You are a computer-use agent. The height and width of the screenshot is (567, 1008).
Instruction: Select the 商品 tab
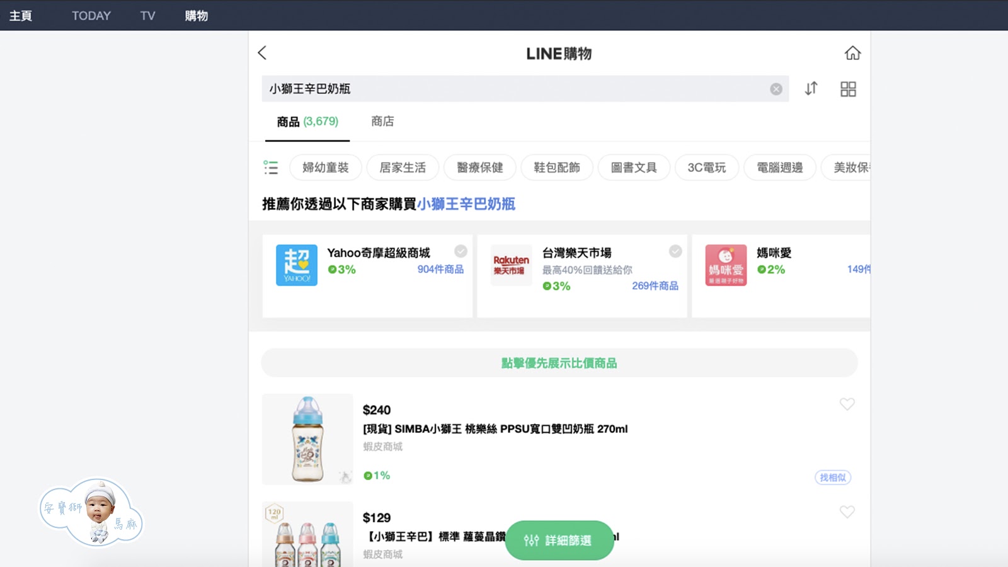[307, 122]
